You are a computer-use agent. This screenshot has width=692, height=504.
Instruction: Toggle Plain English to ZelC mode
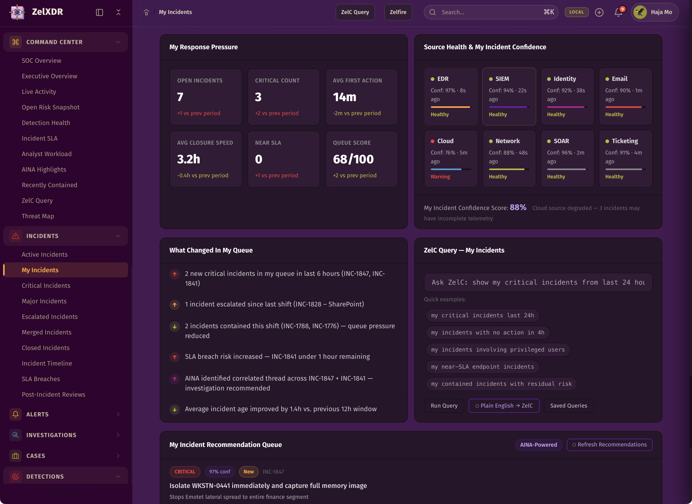click(x=504, y=406)
